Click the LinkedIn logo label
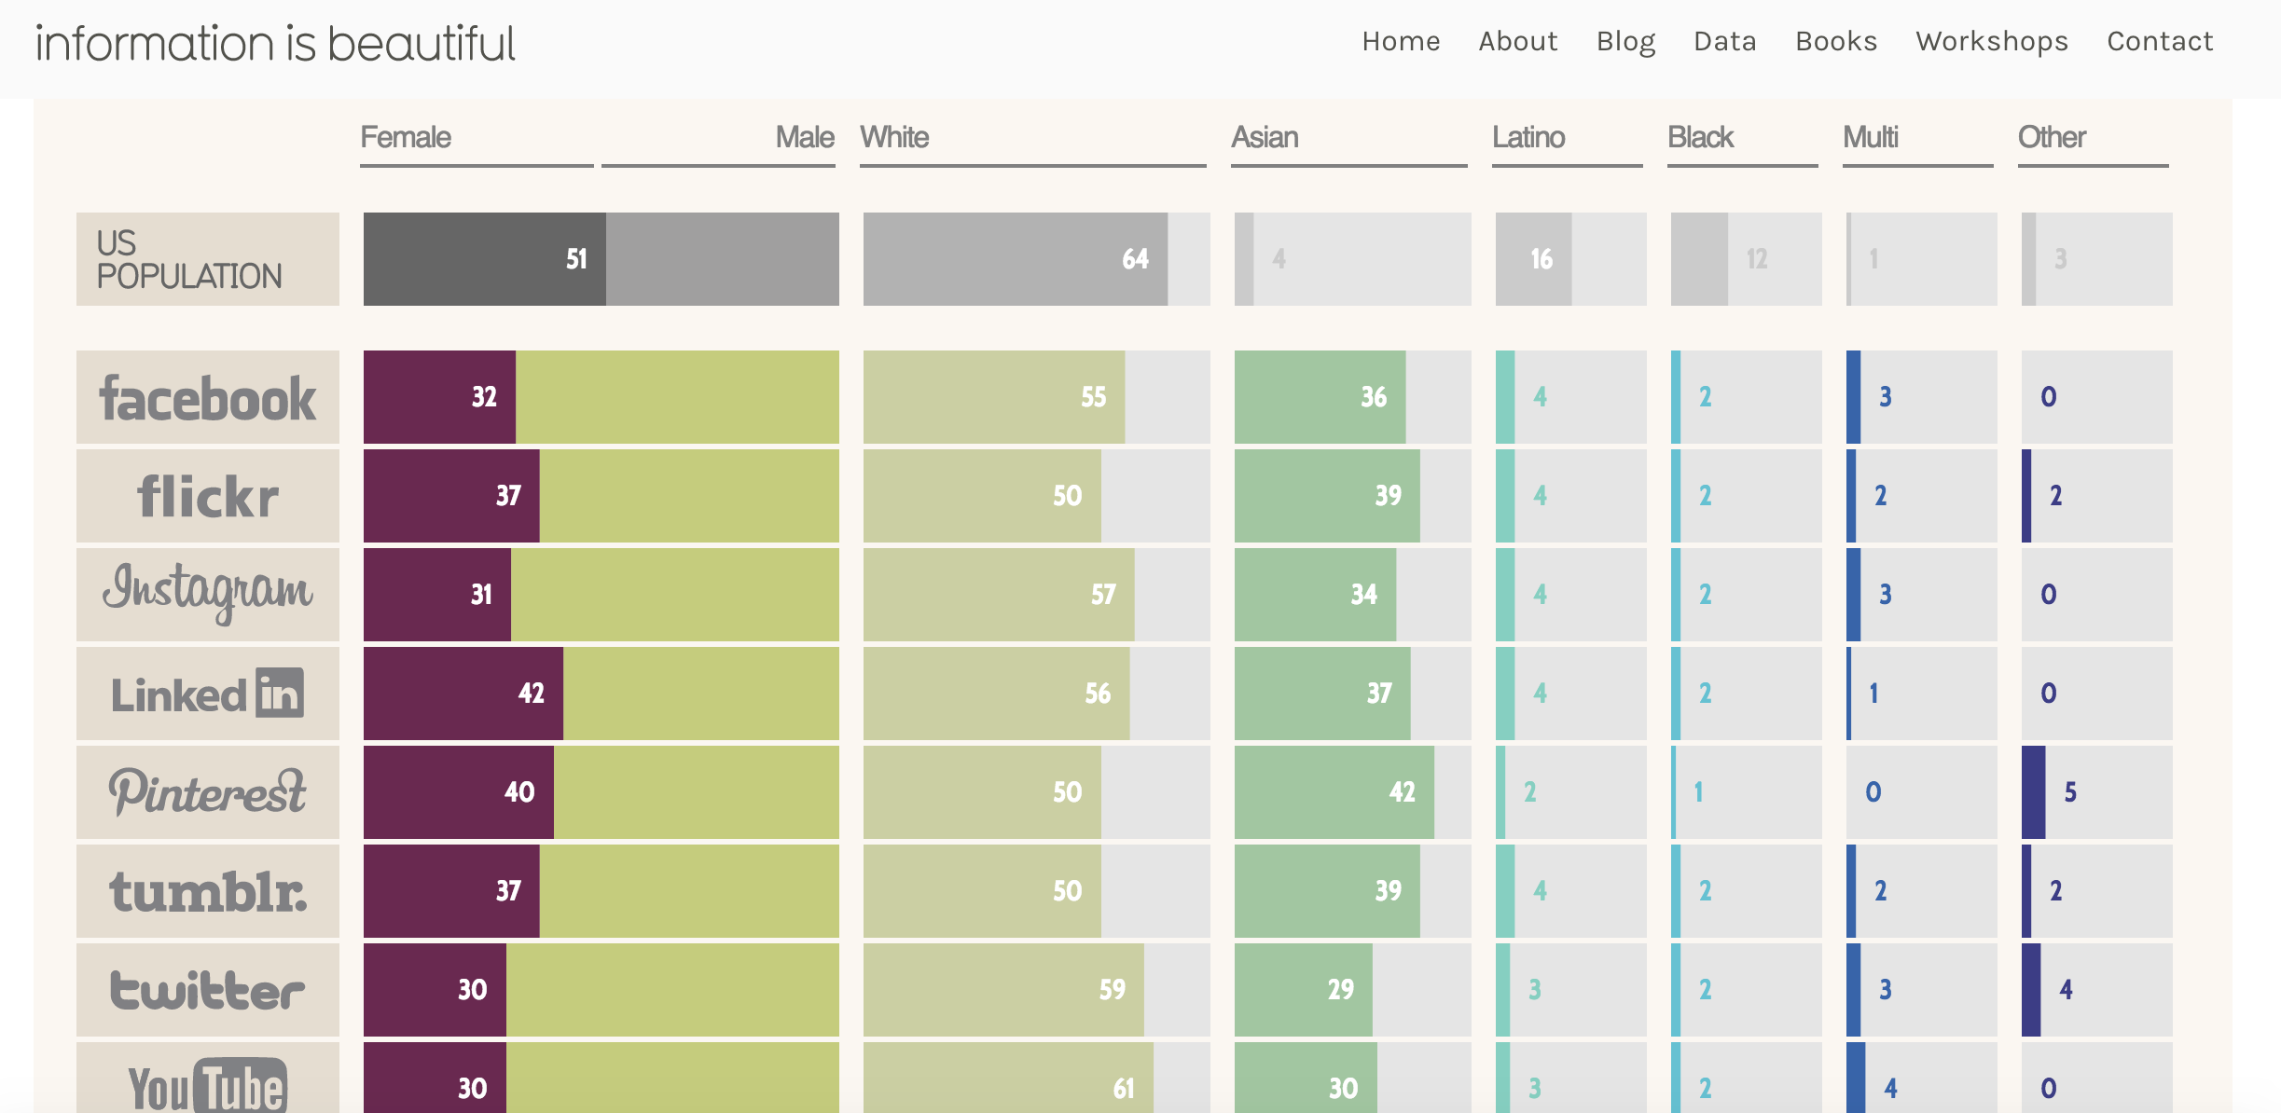Viewport: 2281px width, 1113px height. pos(208,694)
